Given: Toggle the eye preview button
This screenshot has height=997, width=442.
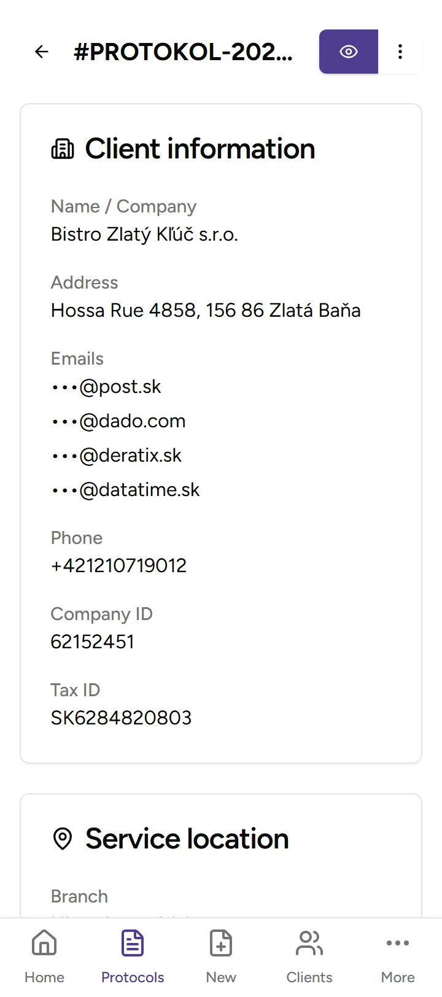Looking at the screenshot, I should click(x=348, y=52).
